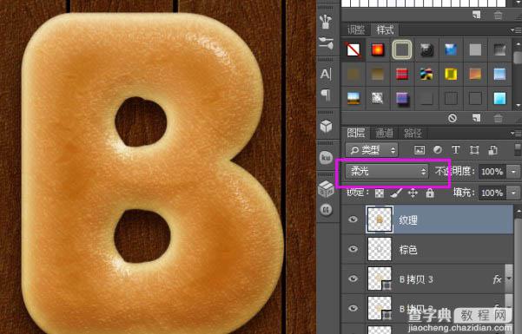Open the 不透明度 opacity slider arrow
Screen dimensions: 522x334
pyautogui.click(x=513, y=172)
